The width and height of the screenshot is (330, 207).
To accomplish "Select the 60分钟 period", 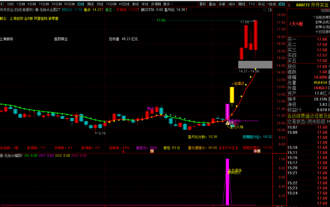I will [70, 4].
